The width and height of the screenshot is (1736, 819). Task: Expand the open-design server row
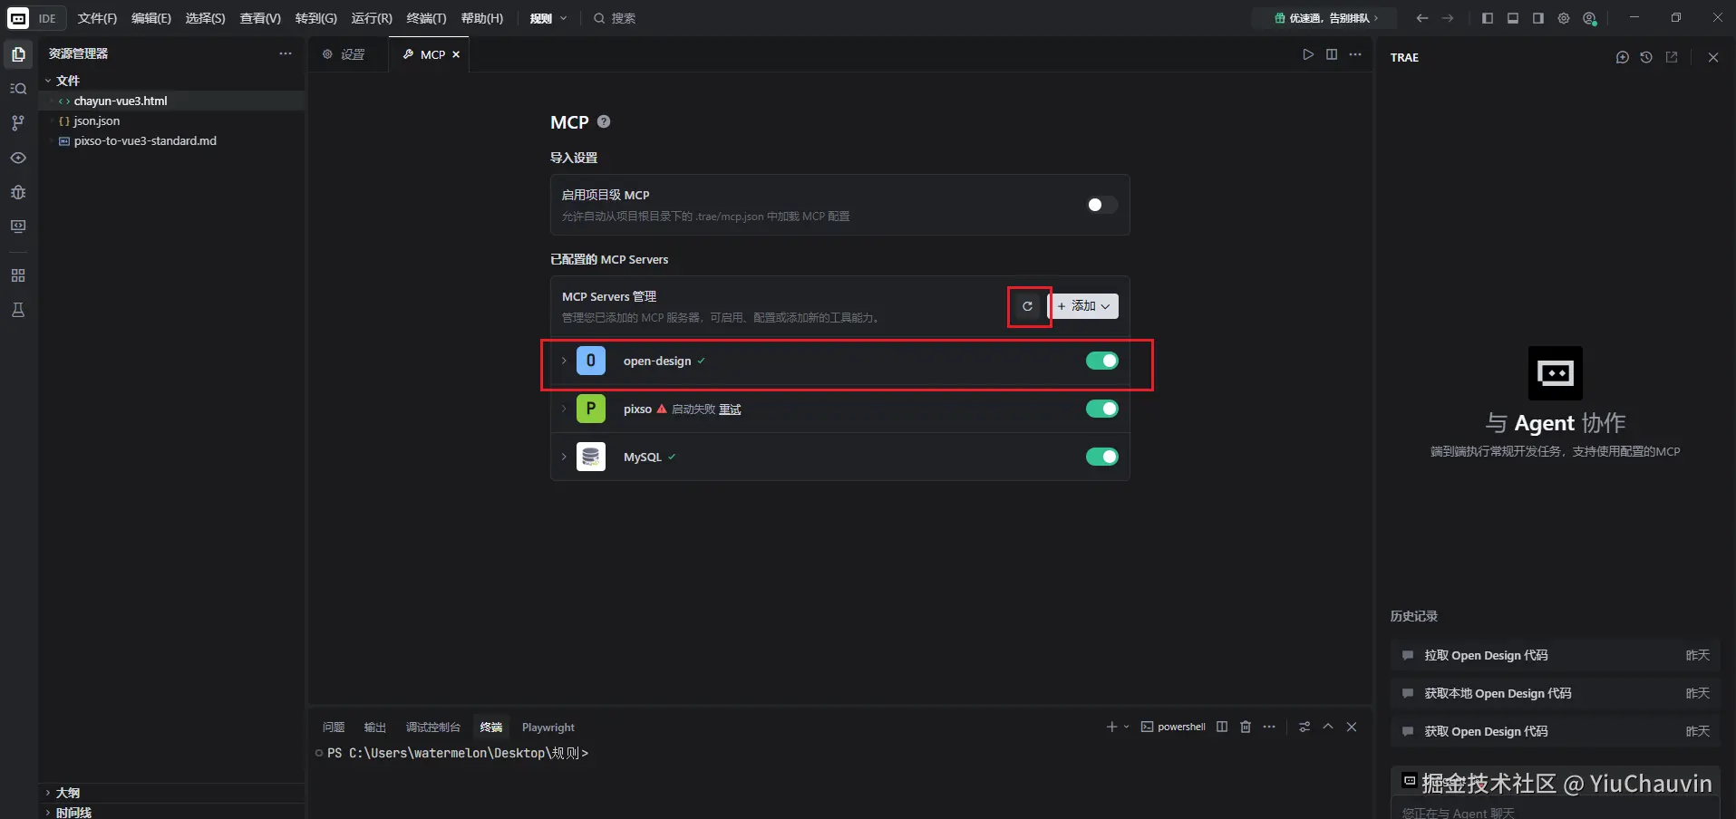click(x=564, y=361)
